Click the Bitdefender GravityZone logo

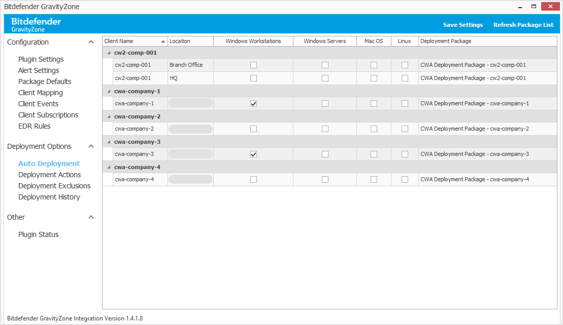(x=35, y=24)
